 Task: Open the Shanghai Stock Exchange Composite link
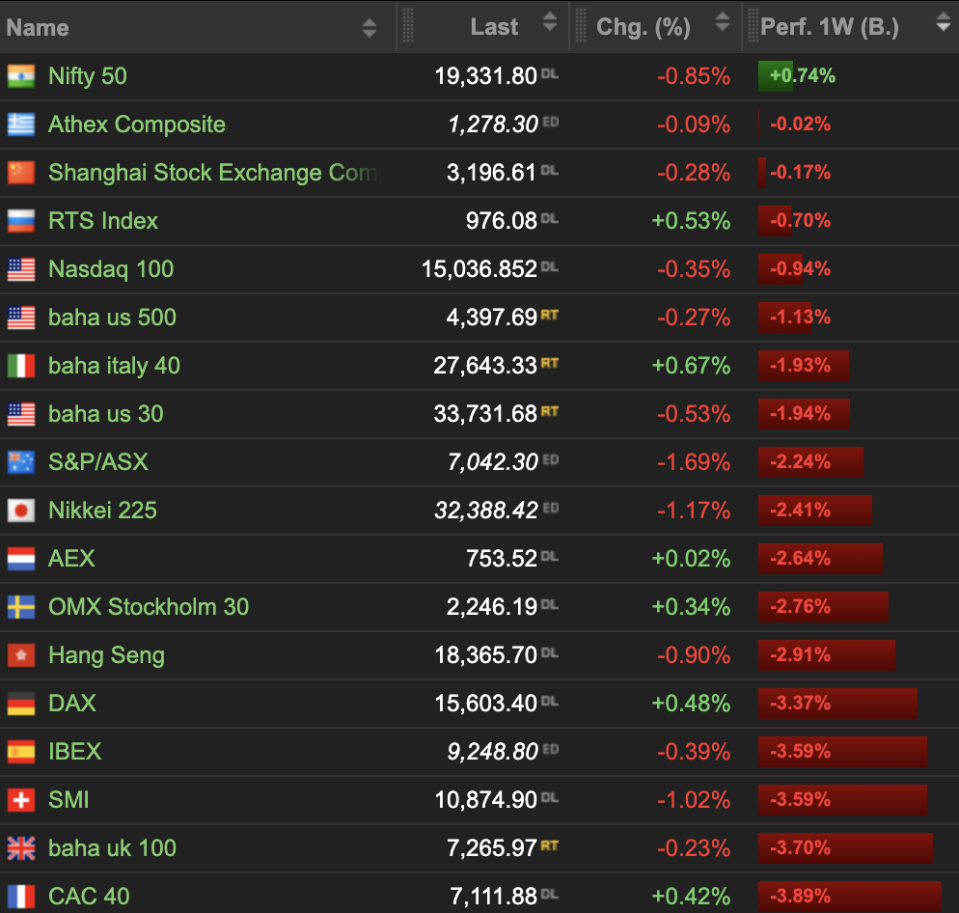(215, 173)
